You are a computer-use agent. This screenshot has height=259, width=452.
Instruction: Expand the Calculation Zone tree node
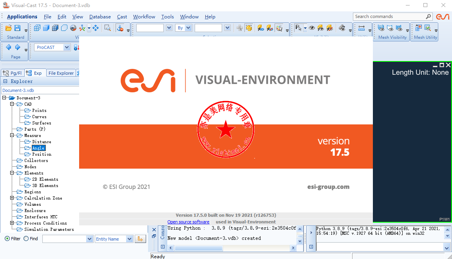12,198
